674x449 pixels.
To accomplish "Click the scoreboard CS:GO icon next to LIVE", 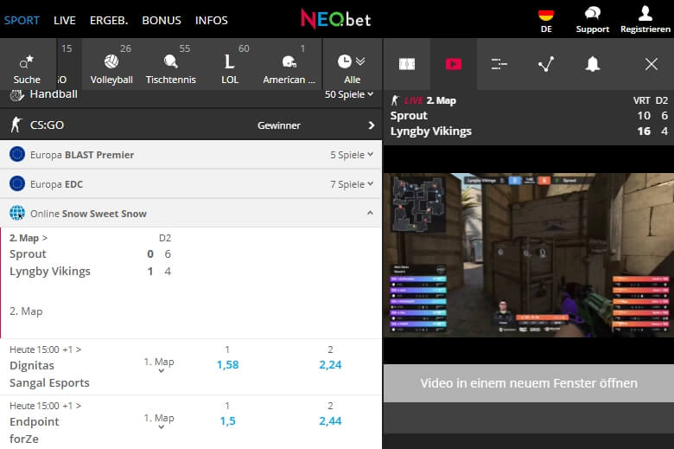I will (x=395, y=100).
